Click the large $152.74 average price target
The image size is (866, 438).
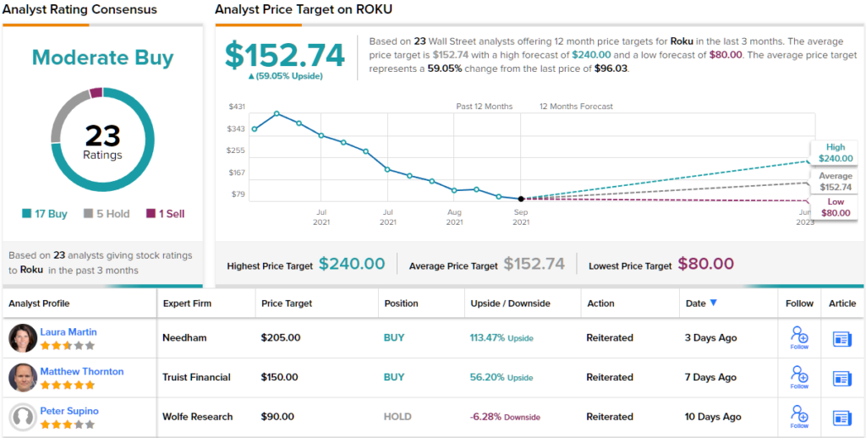[x=285, y=55]
